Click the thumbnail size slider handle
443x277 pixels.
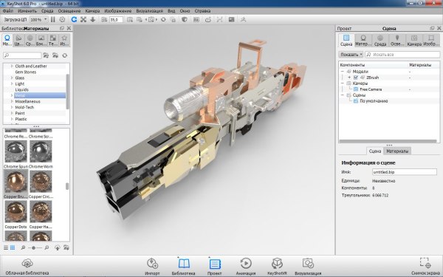click(x=34, y=247)
